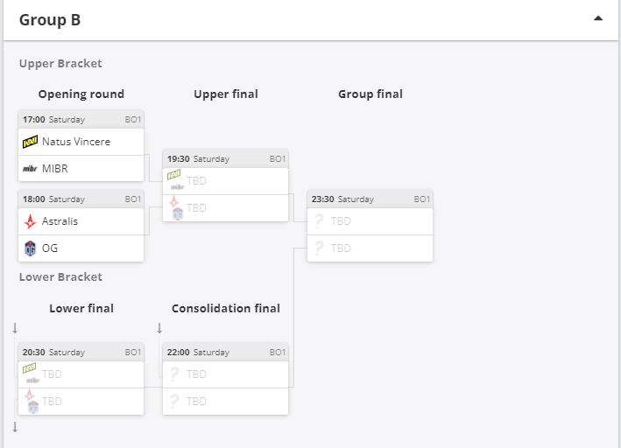Click the faded Astralis/OG logo in Upper final

tap(176, 207)
